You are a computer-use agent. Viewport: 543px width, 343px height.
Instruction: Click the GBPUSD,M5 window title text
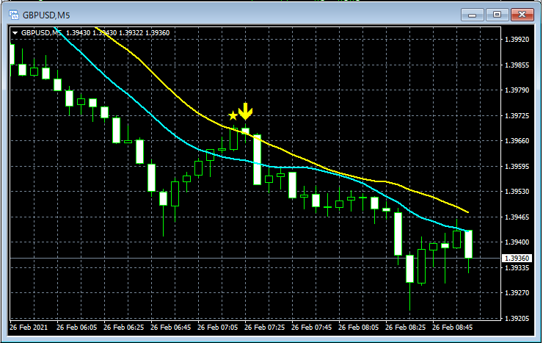coord(46,15)
